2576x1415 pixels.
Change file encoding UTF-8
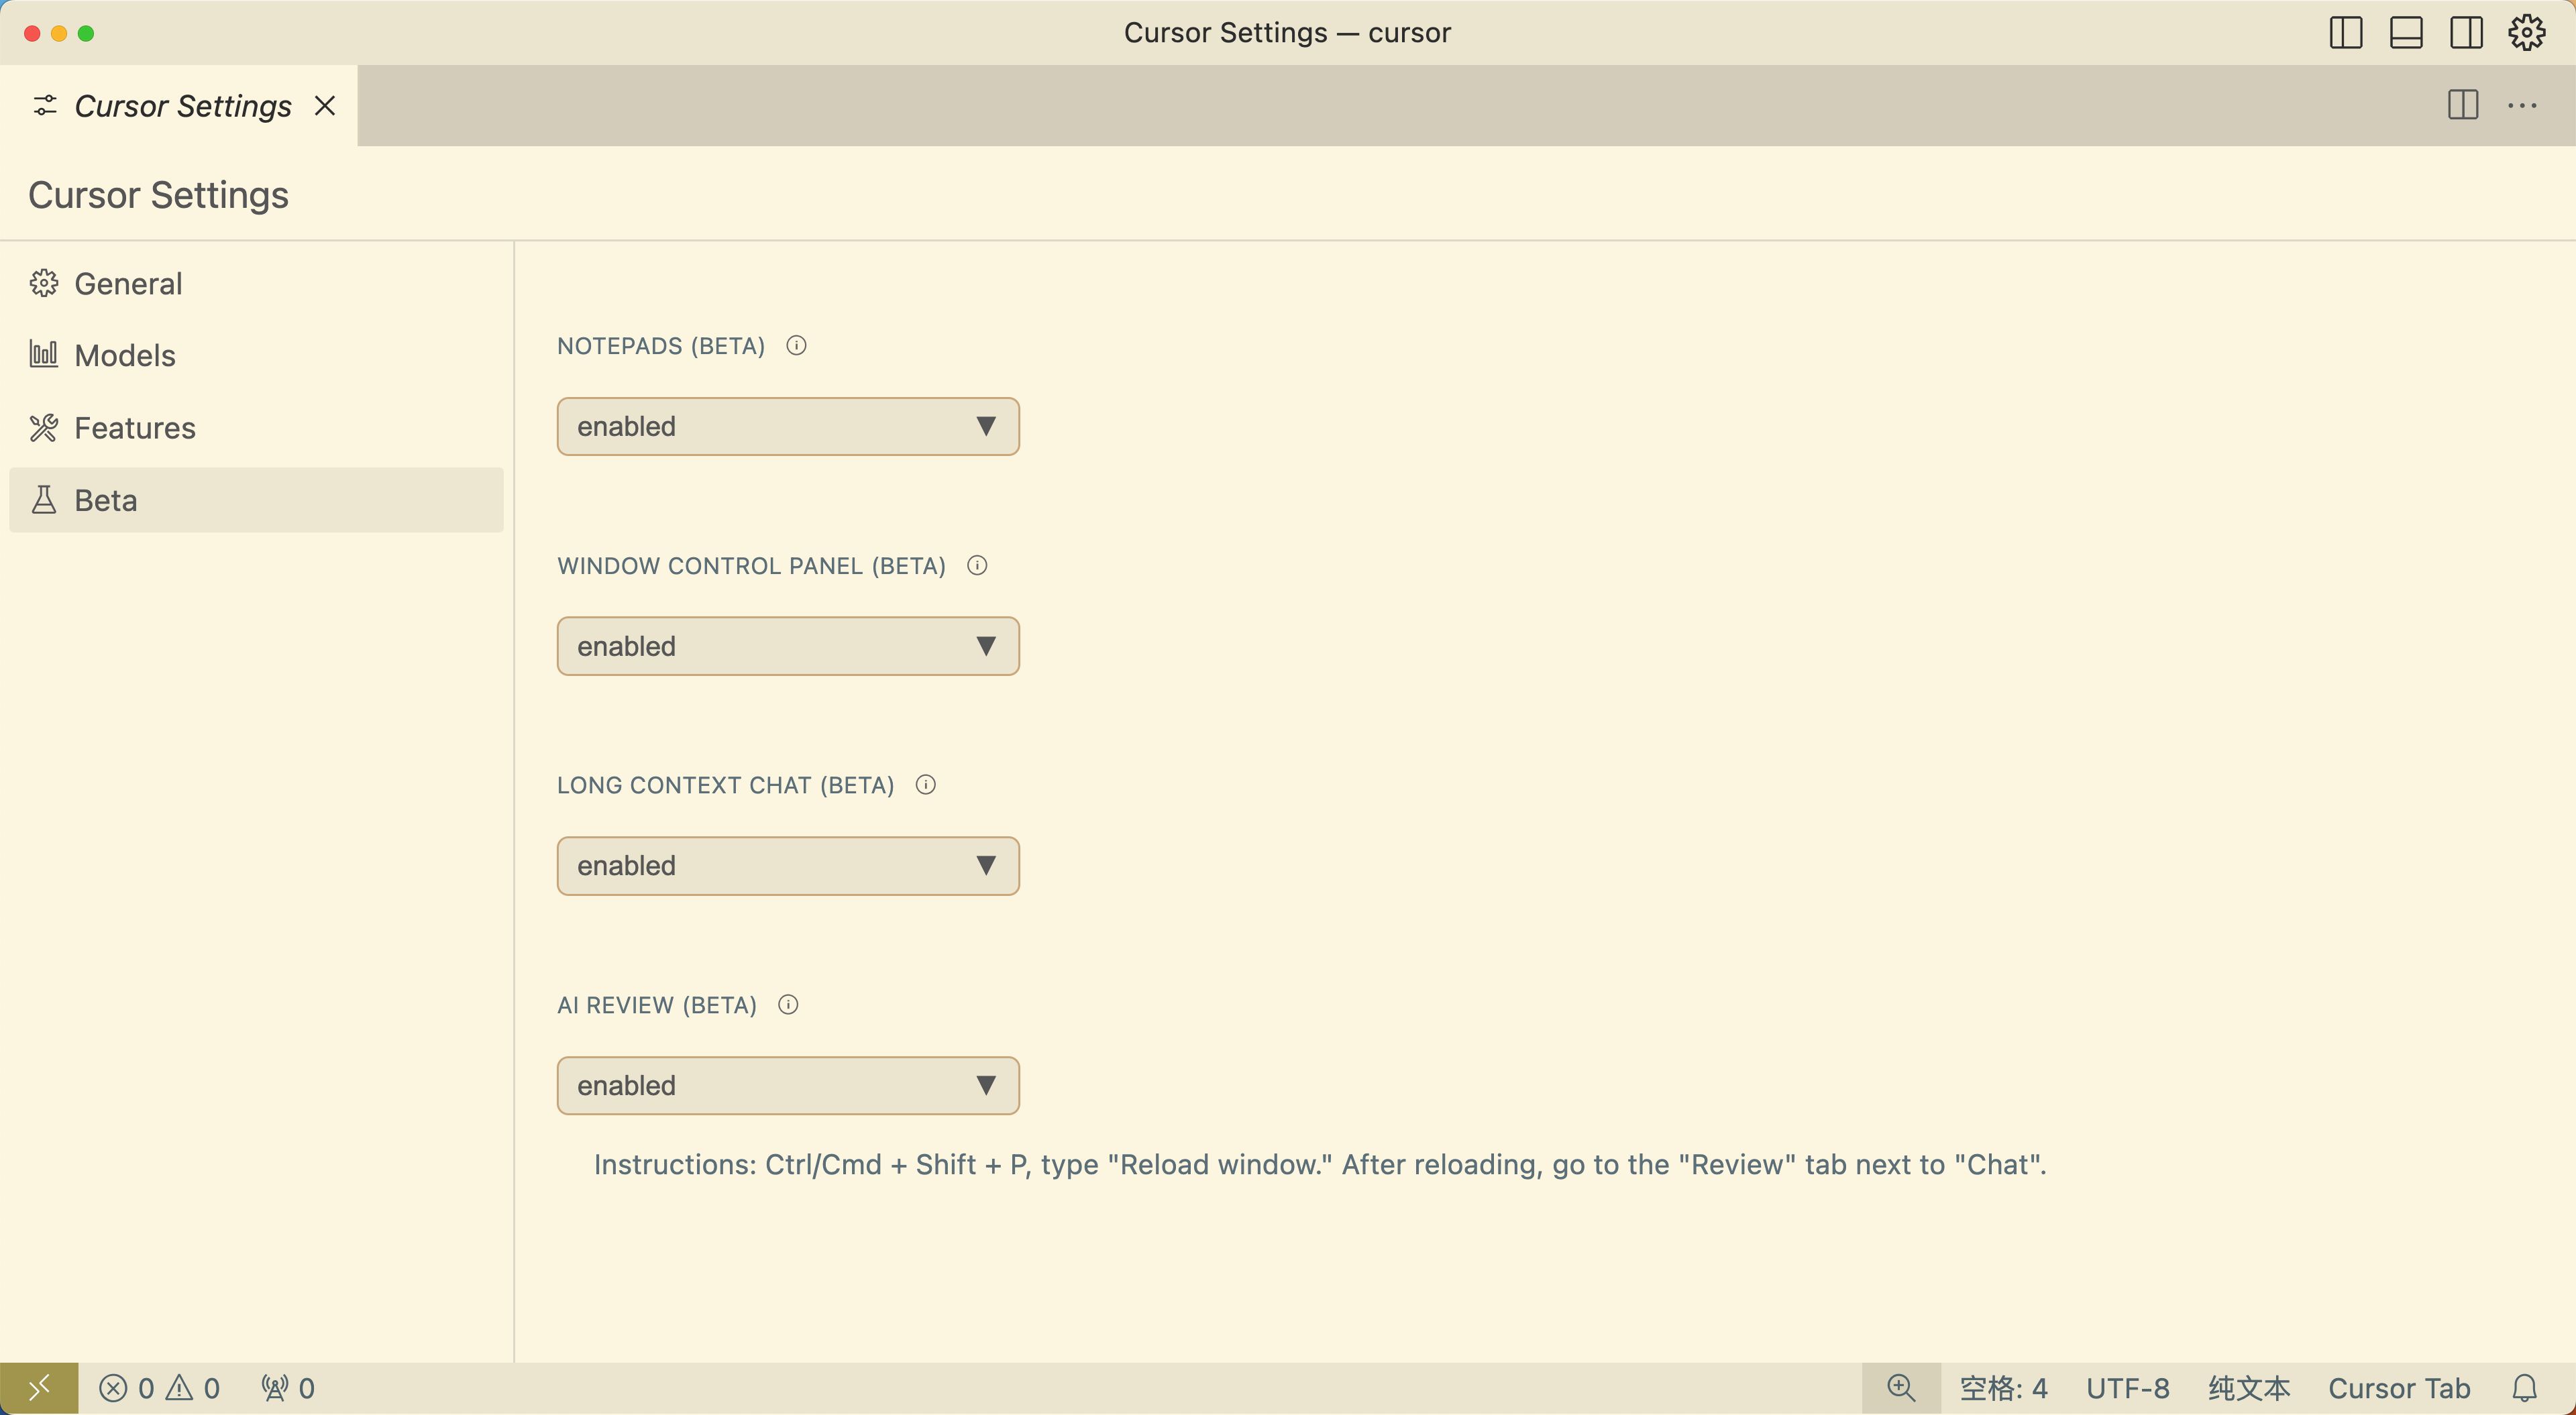(2127, 1389)
